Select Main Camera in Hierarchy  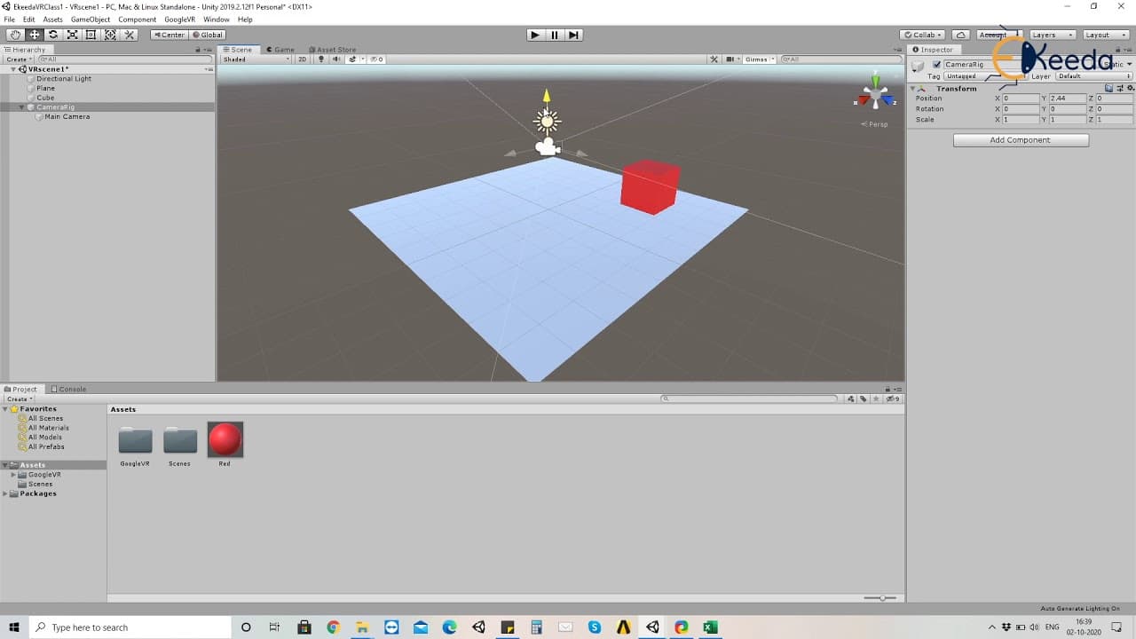pyautogui.click(x=67, y=117)
